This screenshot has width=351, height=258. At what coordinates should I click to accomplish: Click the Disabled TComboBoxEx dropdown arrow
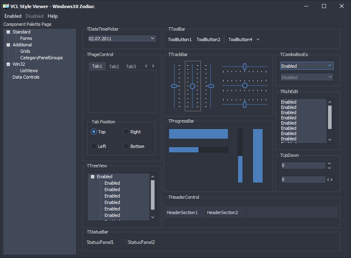[x=330, y=77]
